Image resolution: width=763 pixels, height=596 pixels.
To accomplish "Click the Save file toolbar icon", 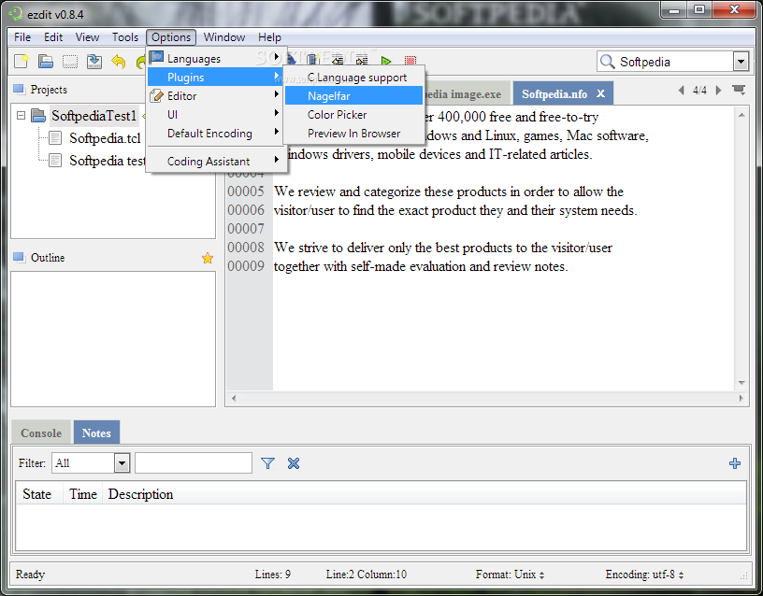I will click(x=94, y=62).
